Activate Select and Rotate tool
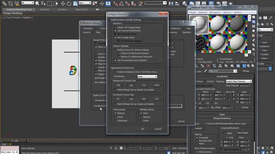Image resolution: width=275 pixels, height=154 pixels. point(69,3)
